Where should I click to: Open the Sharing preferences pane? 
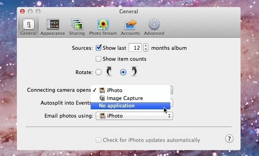coord(77,27)
